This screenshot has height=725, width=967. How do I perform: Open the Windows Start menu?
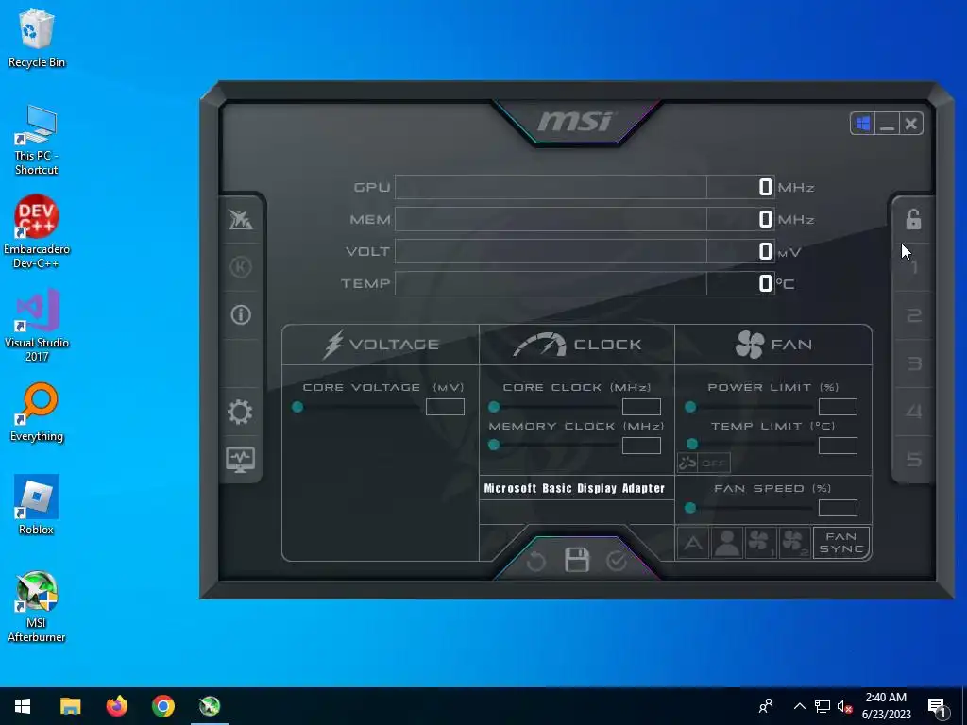(x=23, y=706)
